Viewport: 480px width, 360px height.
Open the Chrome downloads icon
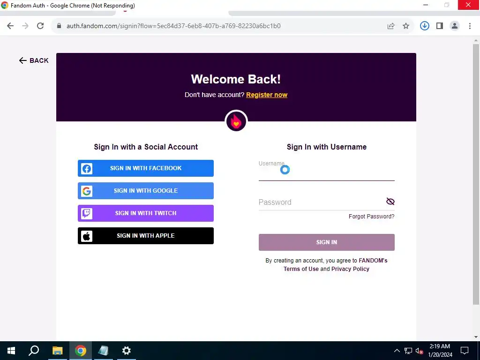(x=425, y=26)
